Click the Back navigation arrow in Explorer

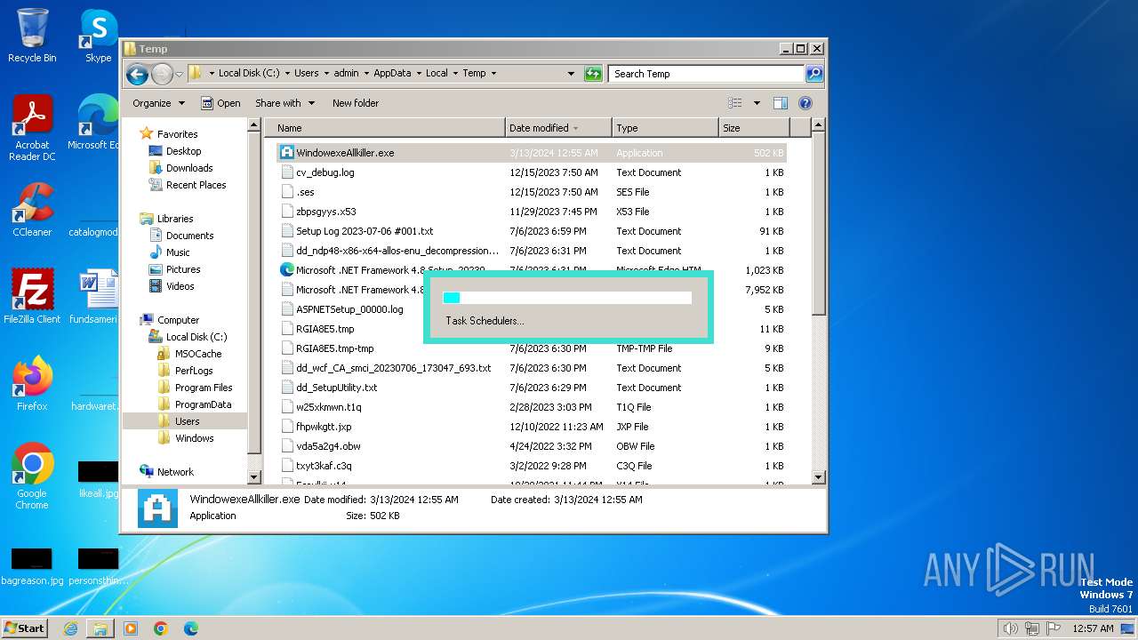coord(137,74)
